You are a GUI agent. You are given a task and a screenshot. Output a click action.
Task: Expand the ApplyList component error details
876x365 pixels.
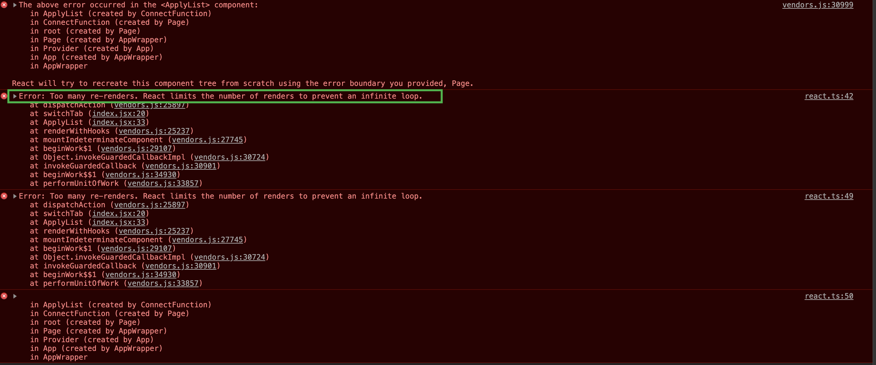click(x=14, y=5)
